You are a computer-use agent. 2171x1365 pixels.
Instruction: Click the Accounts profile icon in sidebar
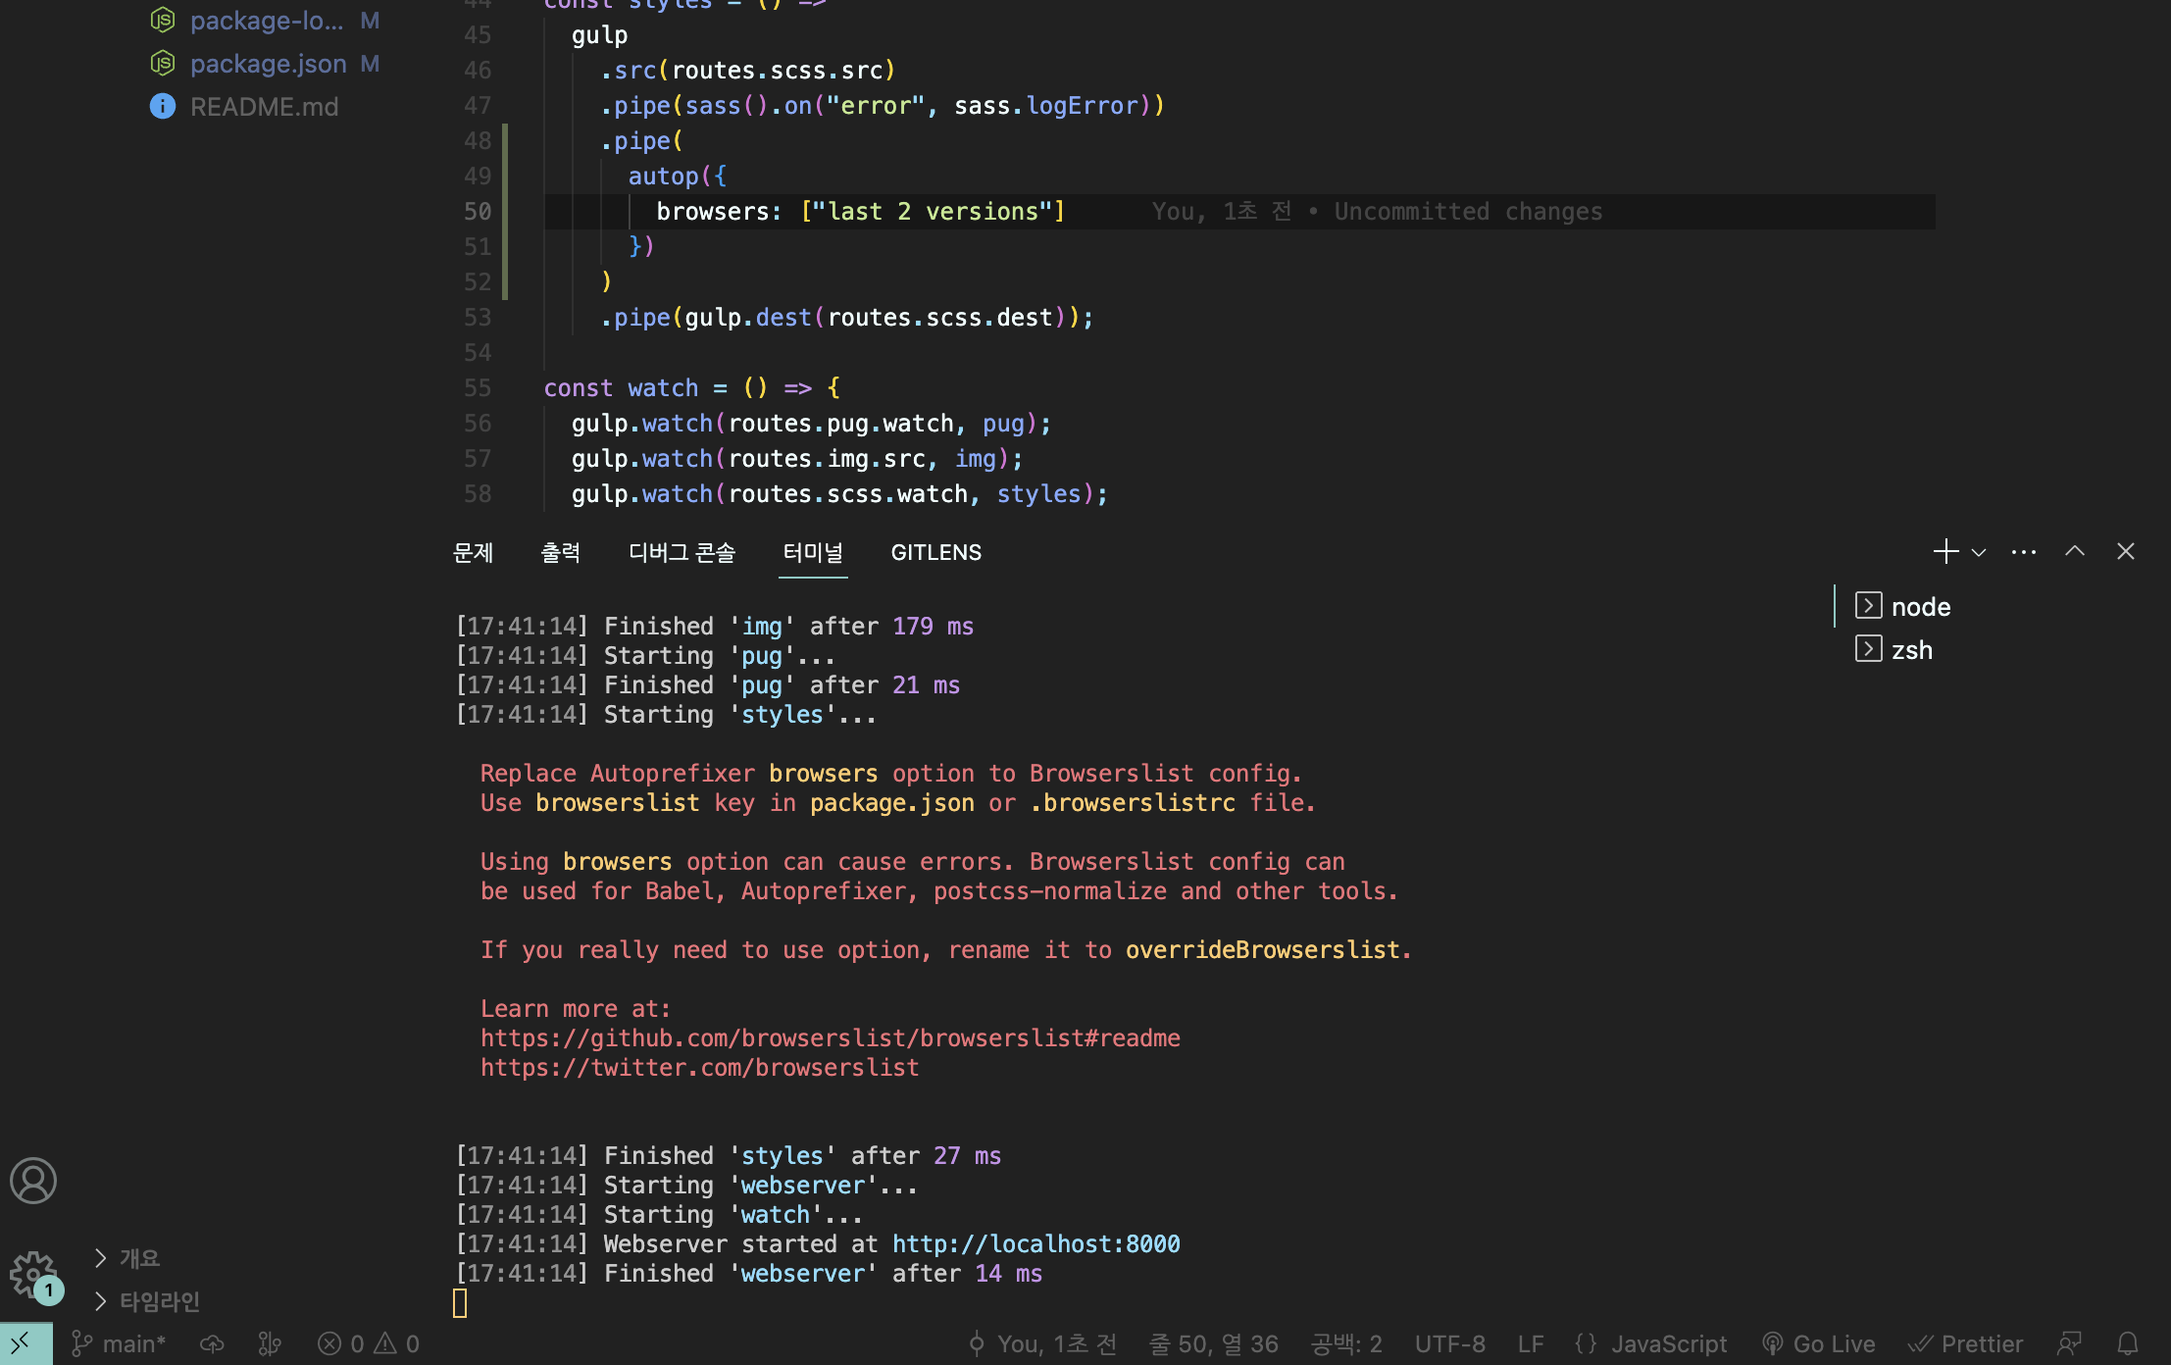click(33, 1181)
